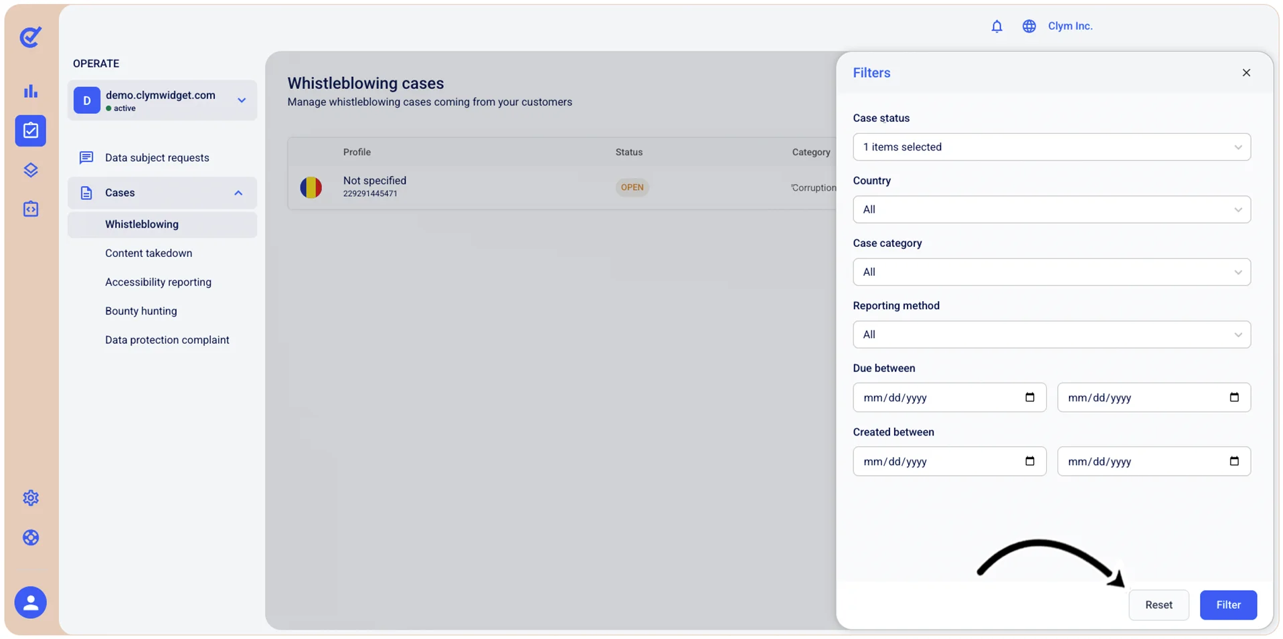Open the notifications bell
Image resolution: width=1283 pixels, height=639 pixels.
point(996,26)
